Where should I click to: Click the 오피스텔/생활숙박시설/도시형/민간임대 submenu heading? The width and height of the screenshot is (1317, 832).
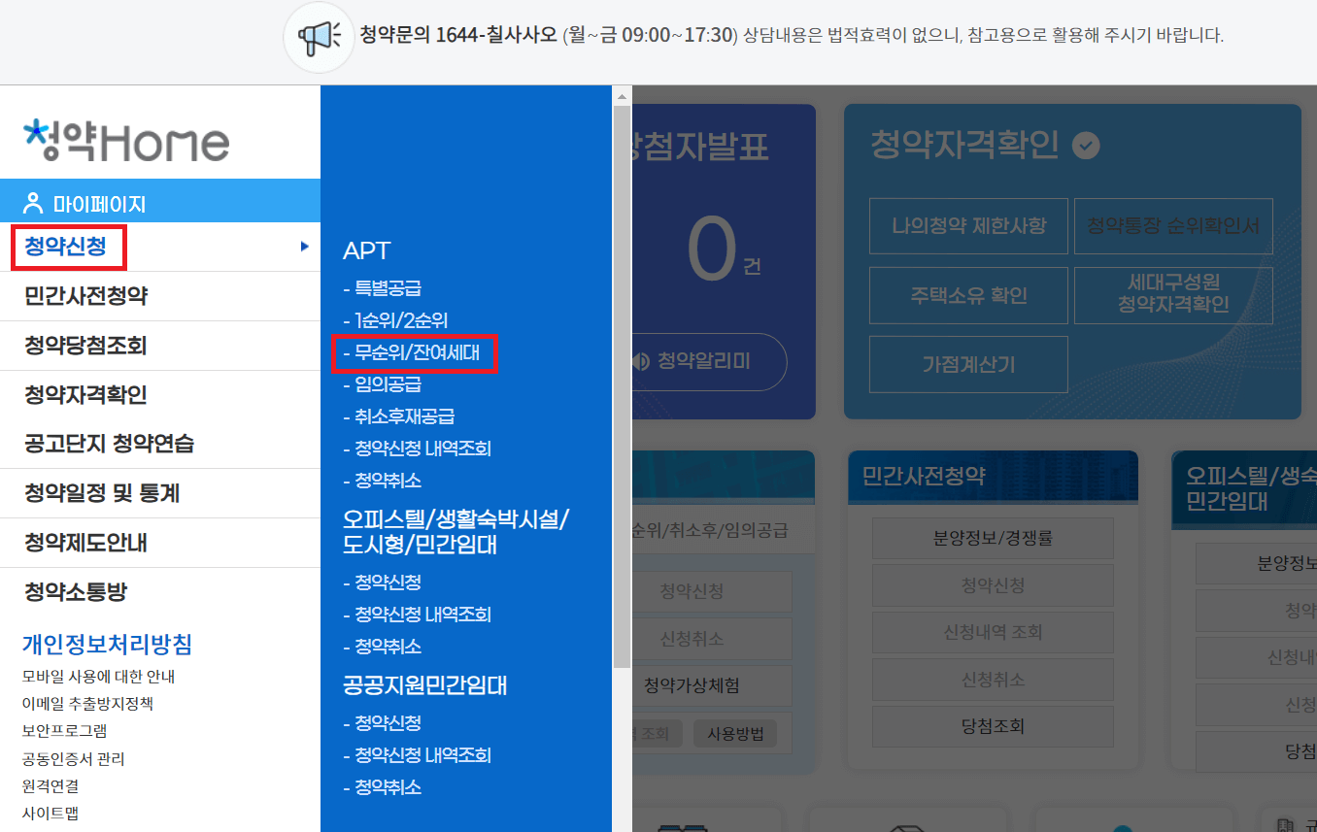point(456,531)
